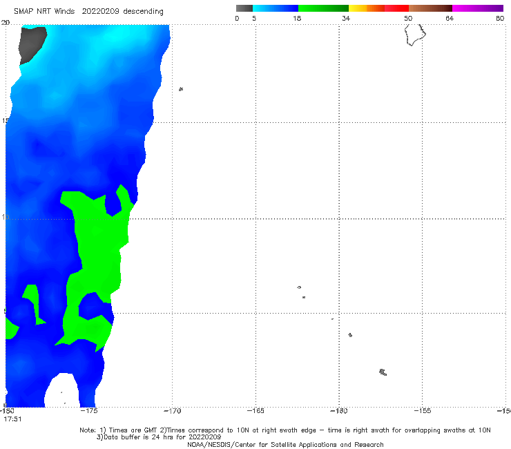Click the swath time stamp '17:51'
The width and height of the screenshot is (511, 449).
click(12, 419)
